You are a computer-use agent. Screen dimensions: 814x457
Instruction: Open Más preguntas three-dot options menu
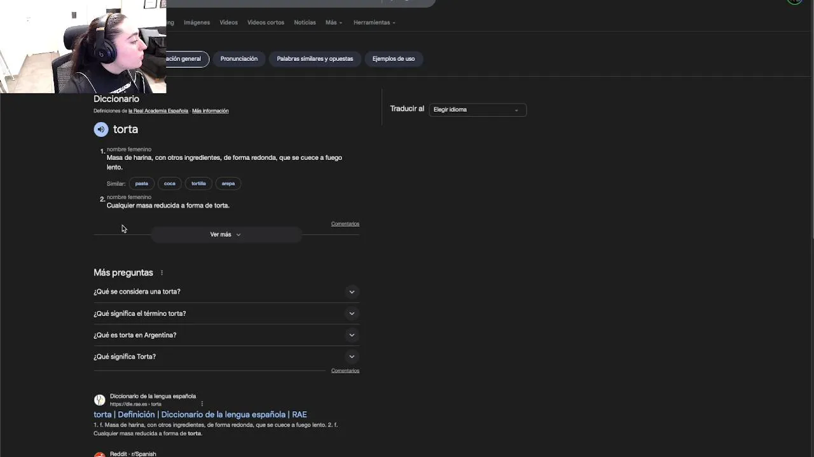(x=162, y=273)
